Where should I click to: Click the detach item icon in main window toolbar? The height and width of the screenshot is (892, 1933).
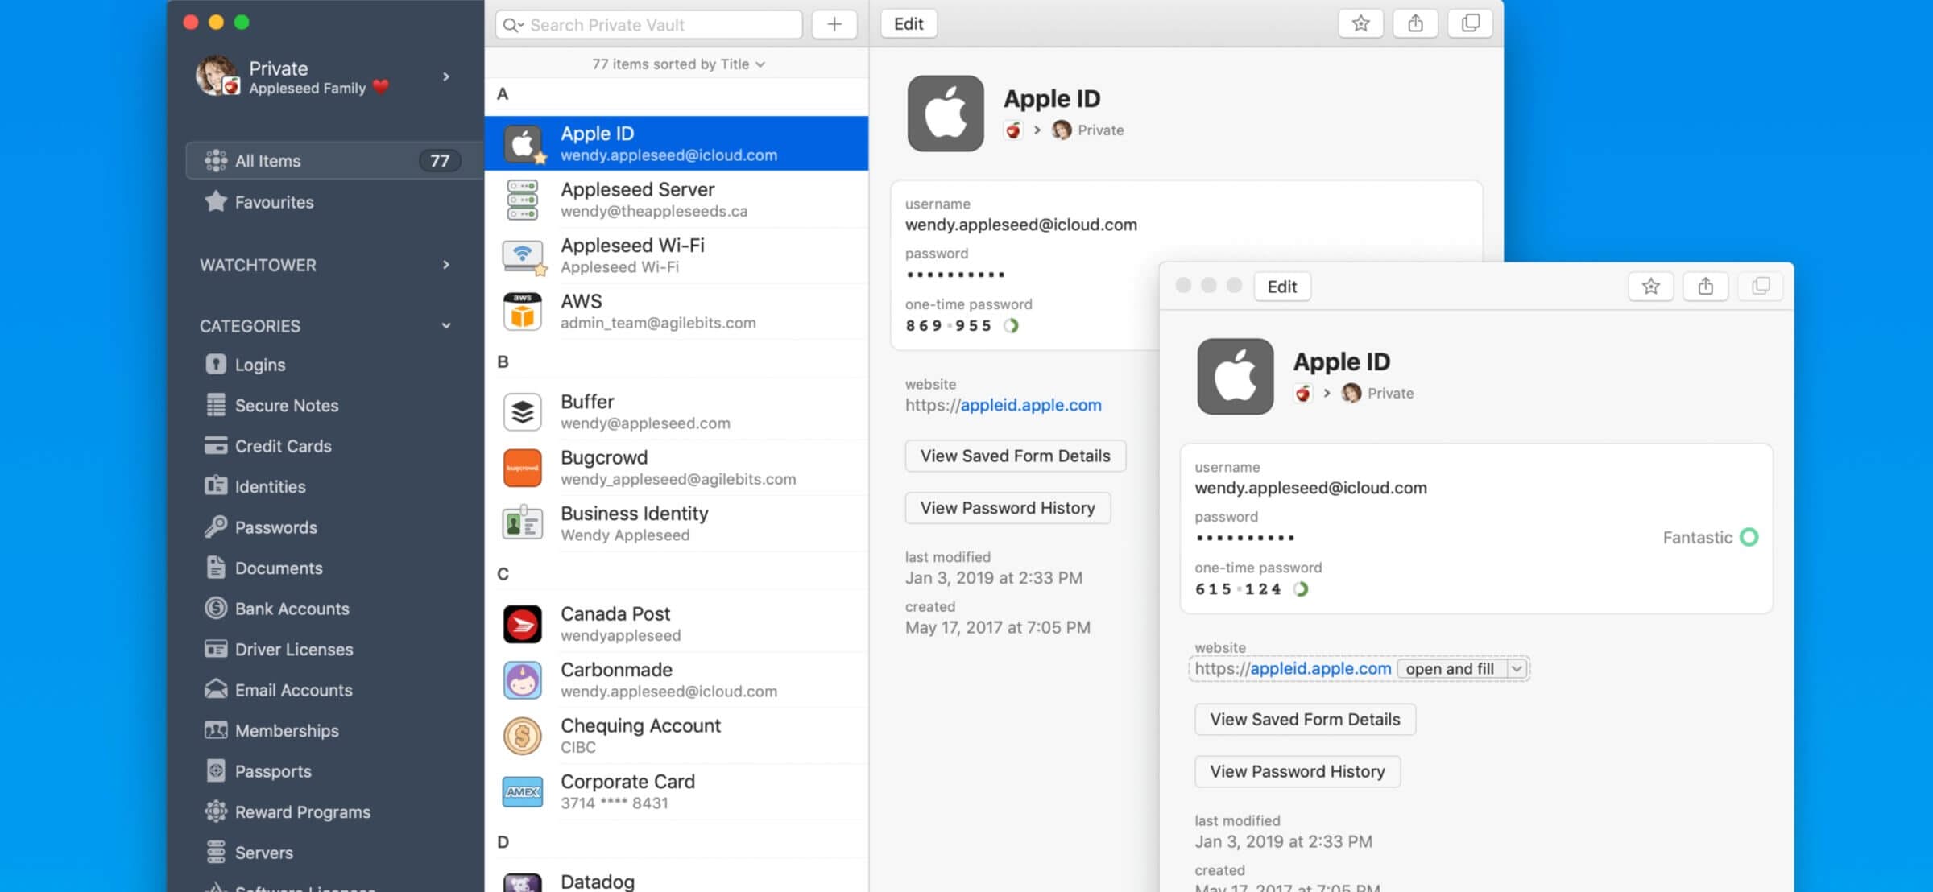[1470, 23]
